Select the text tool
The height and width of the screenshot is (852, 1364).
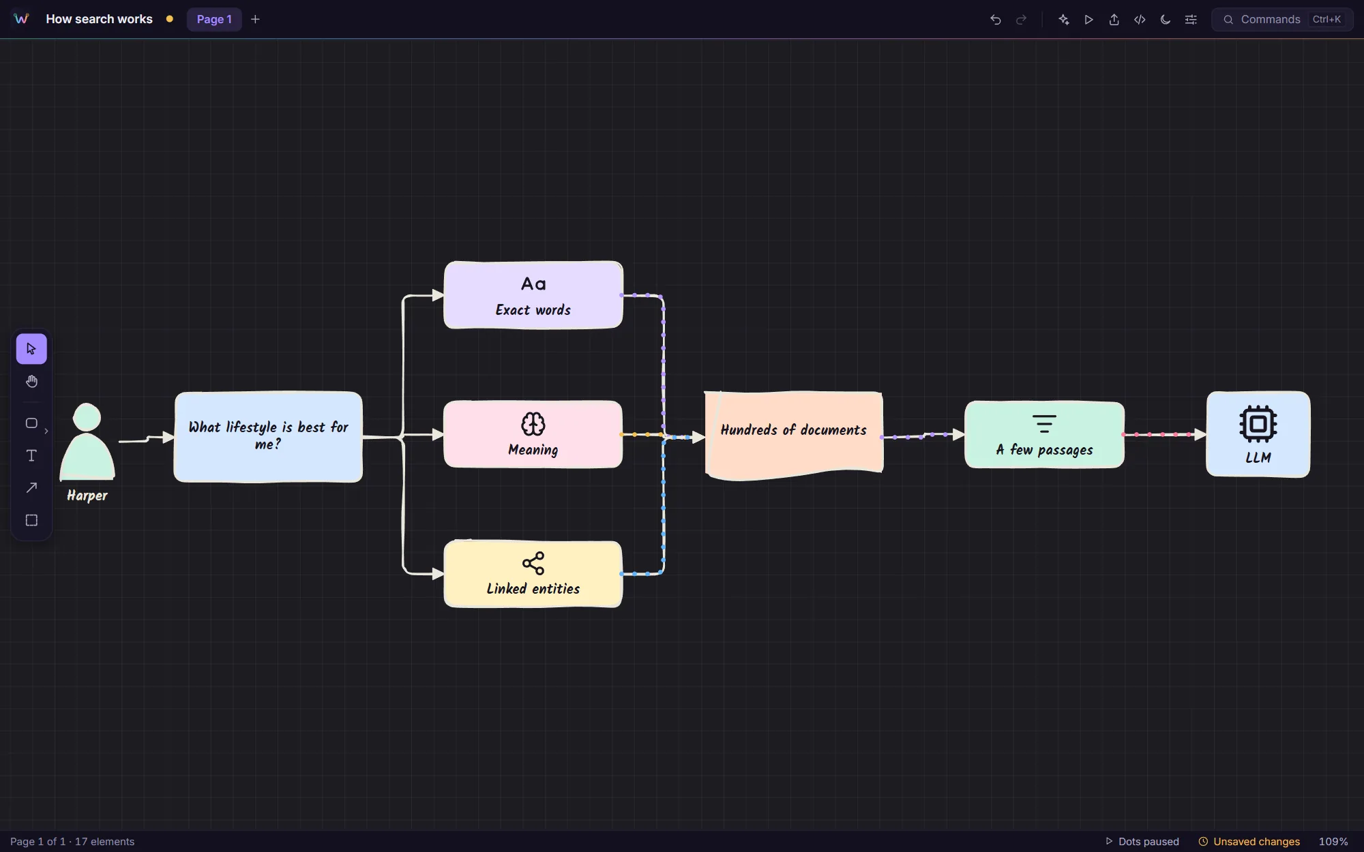[x=31, y=455]
